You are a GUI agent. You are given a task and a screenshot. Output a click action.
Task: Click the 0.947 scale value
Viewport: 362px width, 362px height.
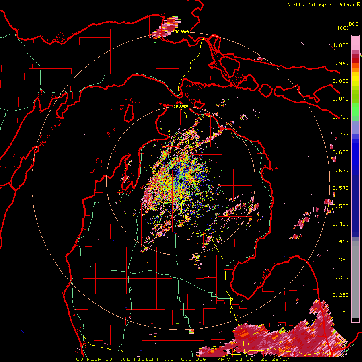click(341, 63)
